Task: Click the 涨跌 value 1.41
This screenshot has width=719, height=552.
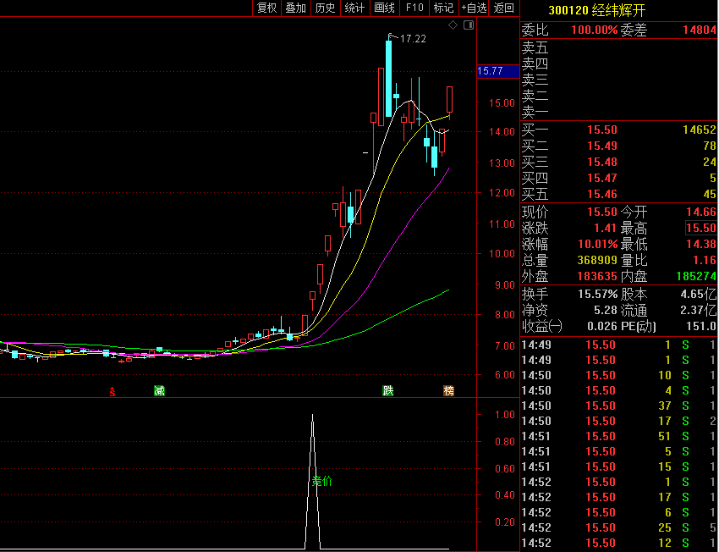Action: pos(606,228)
